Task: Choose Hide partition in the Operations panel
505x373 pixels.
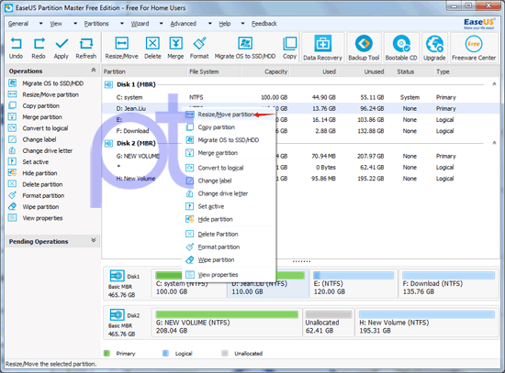Action: [x=39, y=173]
